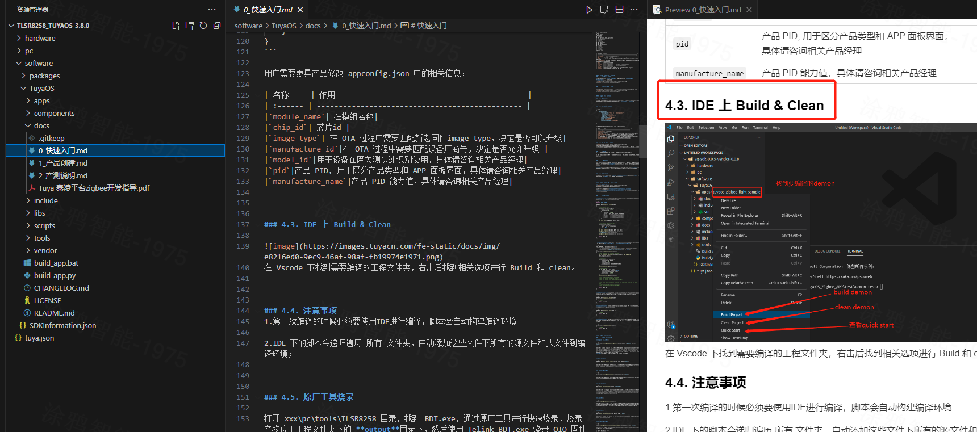Split the editor layout icon

620,10
